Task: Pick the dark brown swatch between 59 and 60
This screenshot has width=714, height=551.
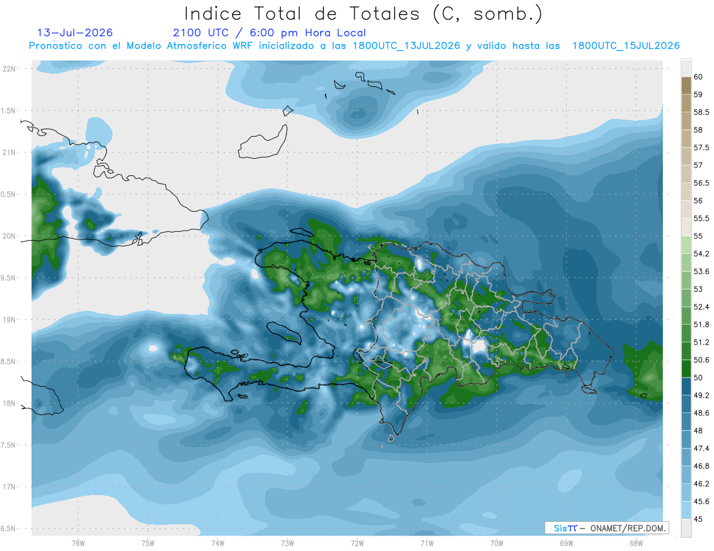Action: 686,86
